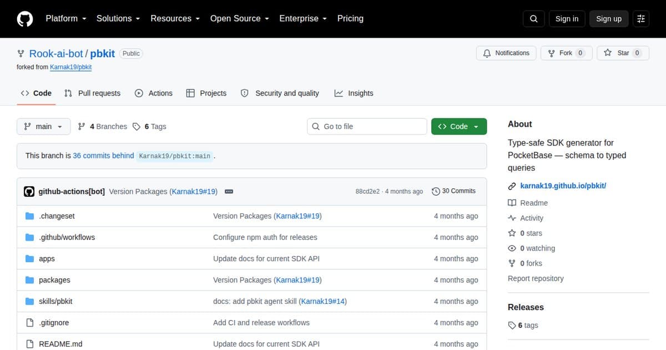Expand the Enterprise menu
The height and width of the screenshot is (350, 666).
point(303,18)
